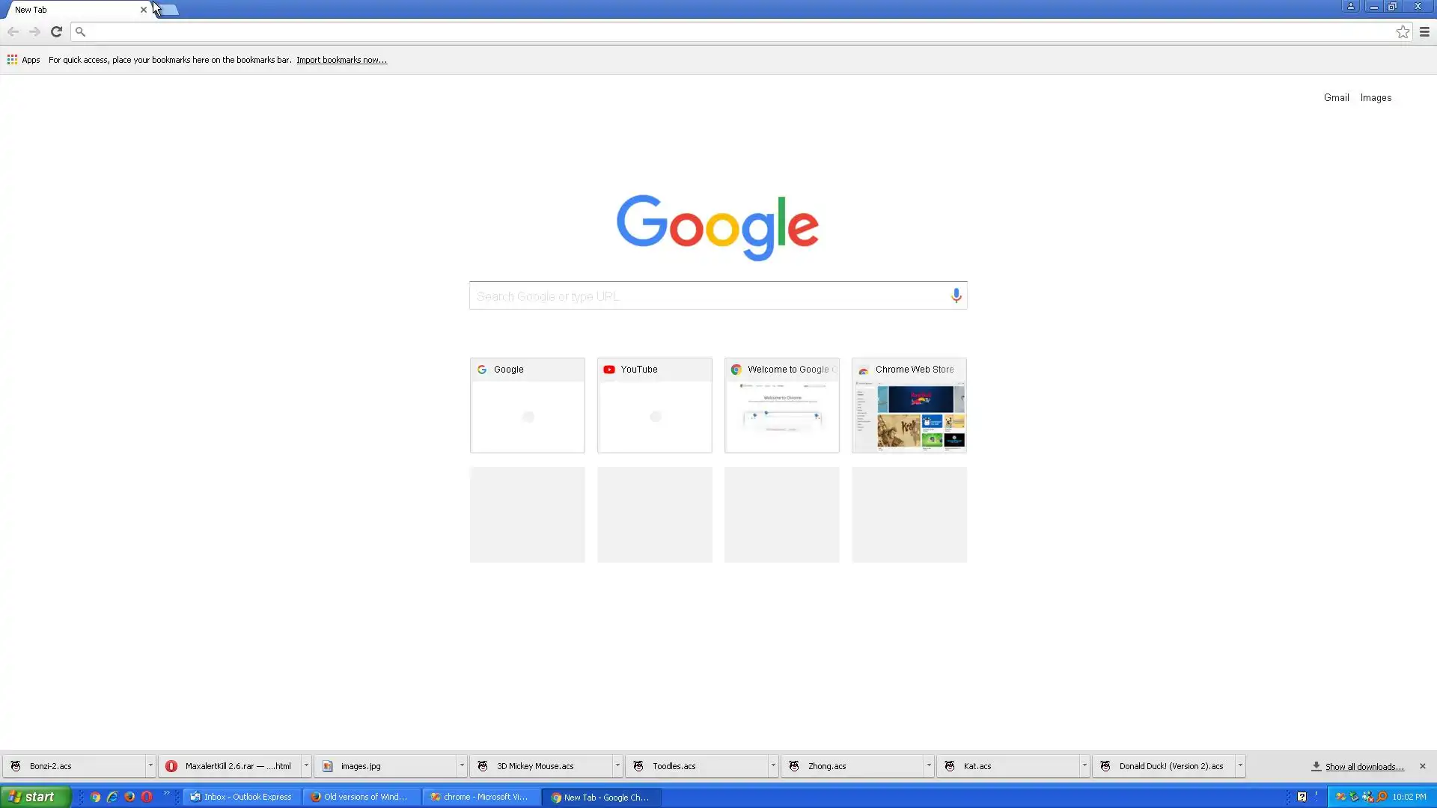Open the Chrome Web Store thumbnail

pyautogui.click(x=909, y=405)
